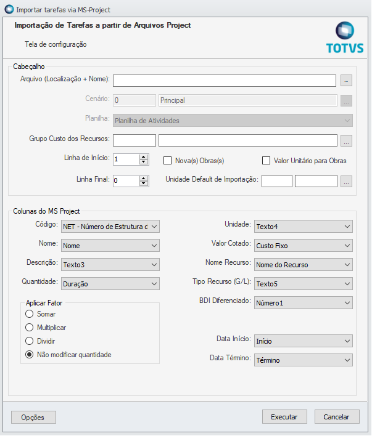
Task: Expand the Unidade dropdown showing Texto4
Action: point(303,227)
